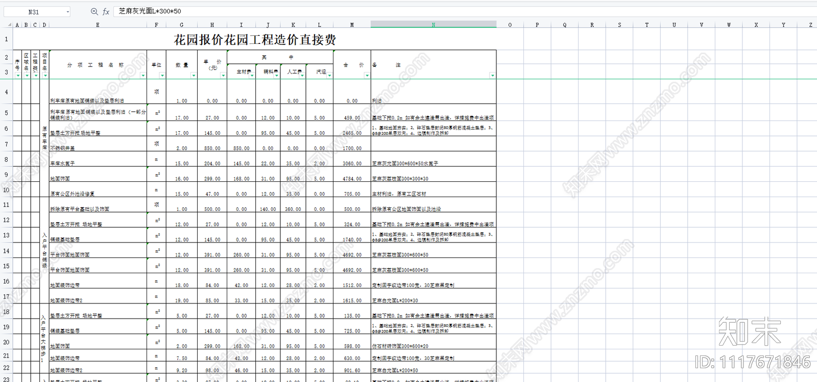Open the 项目名 column filter dropdown
817x382 pixels.
tap(45, 76)
